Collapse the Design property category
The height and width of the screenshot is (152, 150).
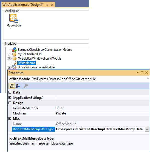[x=10, y=103]
